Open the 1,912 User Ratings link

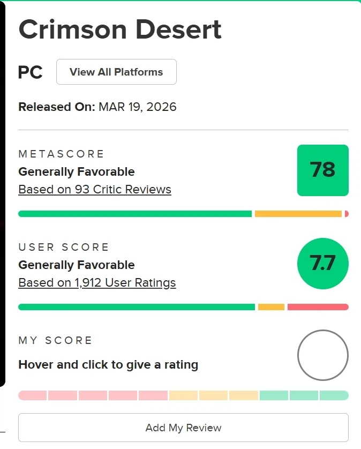click(x=97, y=282)
